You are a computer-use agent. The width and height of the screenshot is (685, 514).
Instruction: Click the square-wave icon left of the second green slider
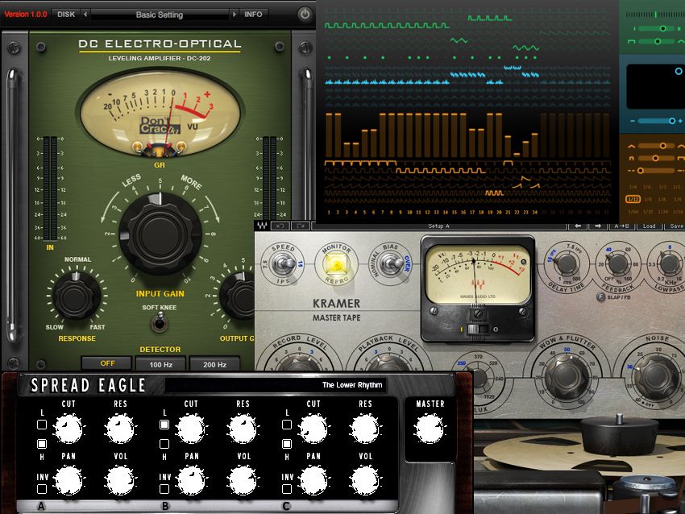click(631, 41)
